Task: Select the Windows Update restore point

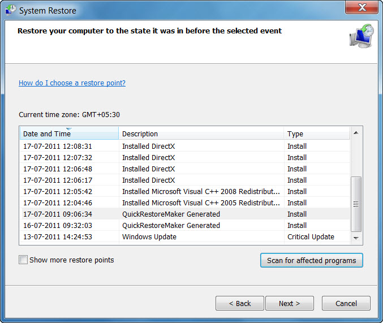Action: pyautogui.click(x=149, y=237)
